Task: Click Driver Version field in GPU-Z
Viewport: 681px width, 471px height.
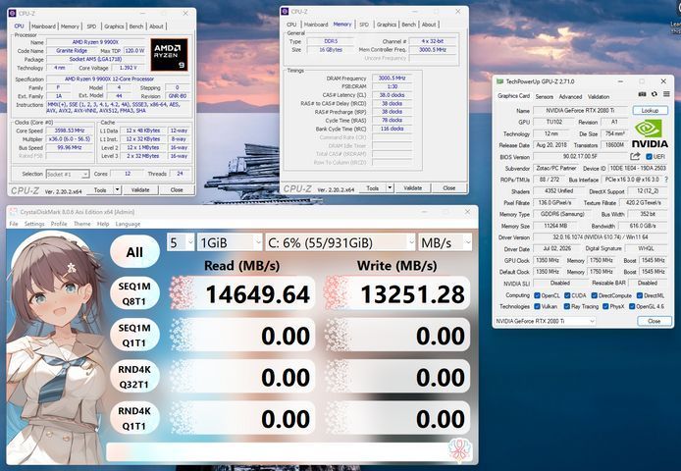Action: pos(600,237)
